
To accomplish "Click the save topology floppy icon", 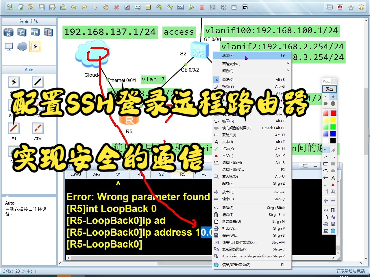I will [x=42, y=7].
